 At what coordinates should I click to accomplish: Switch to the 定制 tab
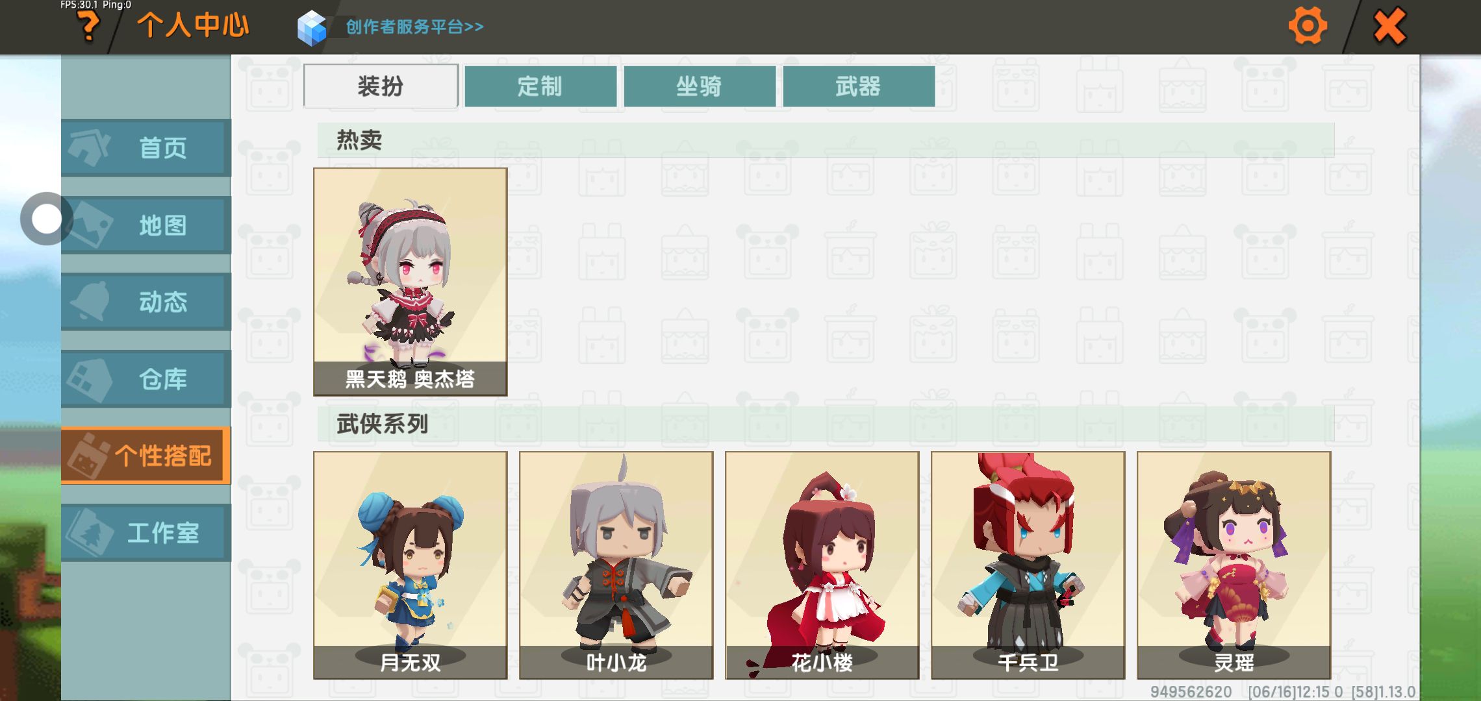click(x=540, y=86)
